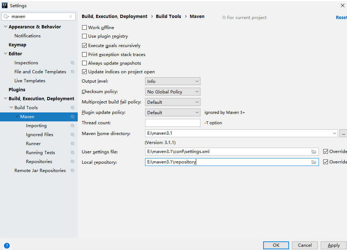The width and height of the screenshot is (347, 250).
Task: Click project-level icon next to Build Tools
Action: pos(72,107)
